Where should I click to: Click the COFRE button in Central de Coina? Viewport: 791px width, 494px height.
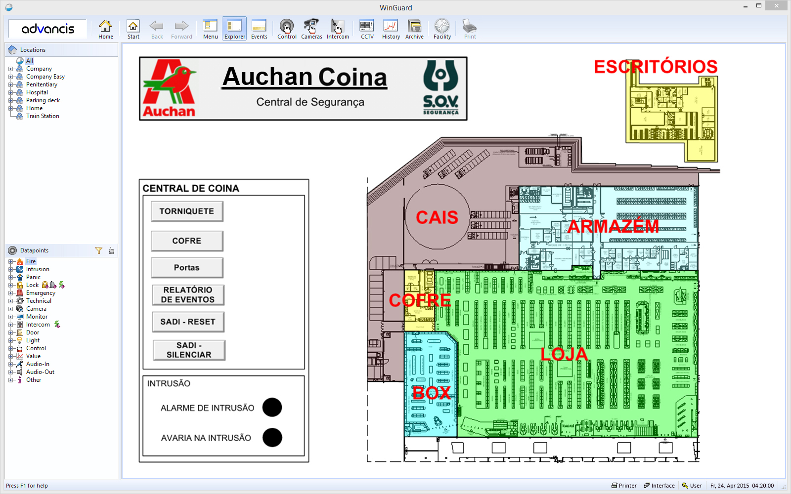pyautogui.click(x=187, y=241)
